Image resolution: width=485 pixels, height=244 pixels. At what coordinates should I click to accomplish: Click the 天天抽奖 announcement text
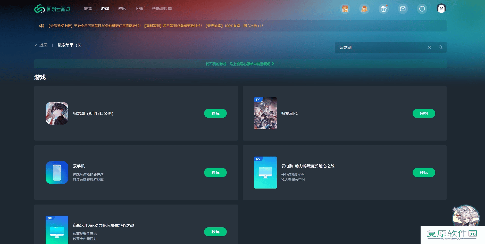pos(234,26)
